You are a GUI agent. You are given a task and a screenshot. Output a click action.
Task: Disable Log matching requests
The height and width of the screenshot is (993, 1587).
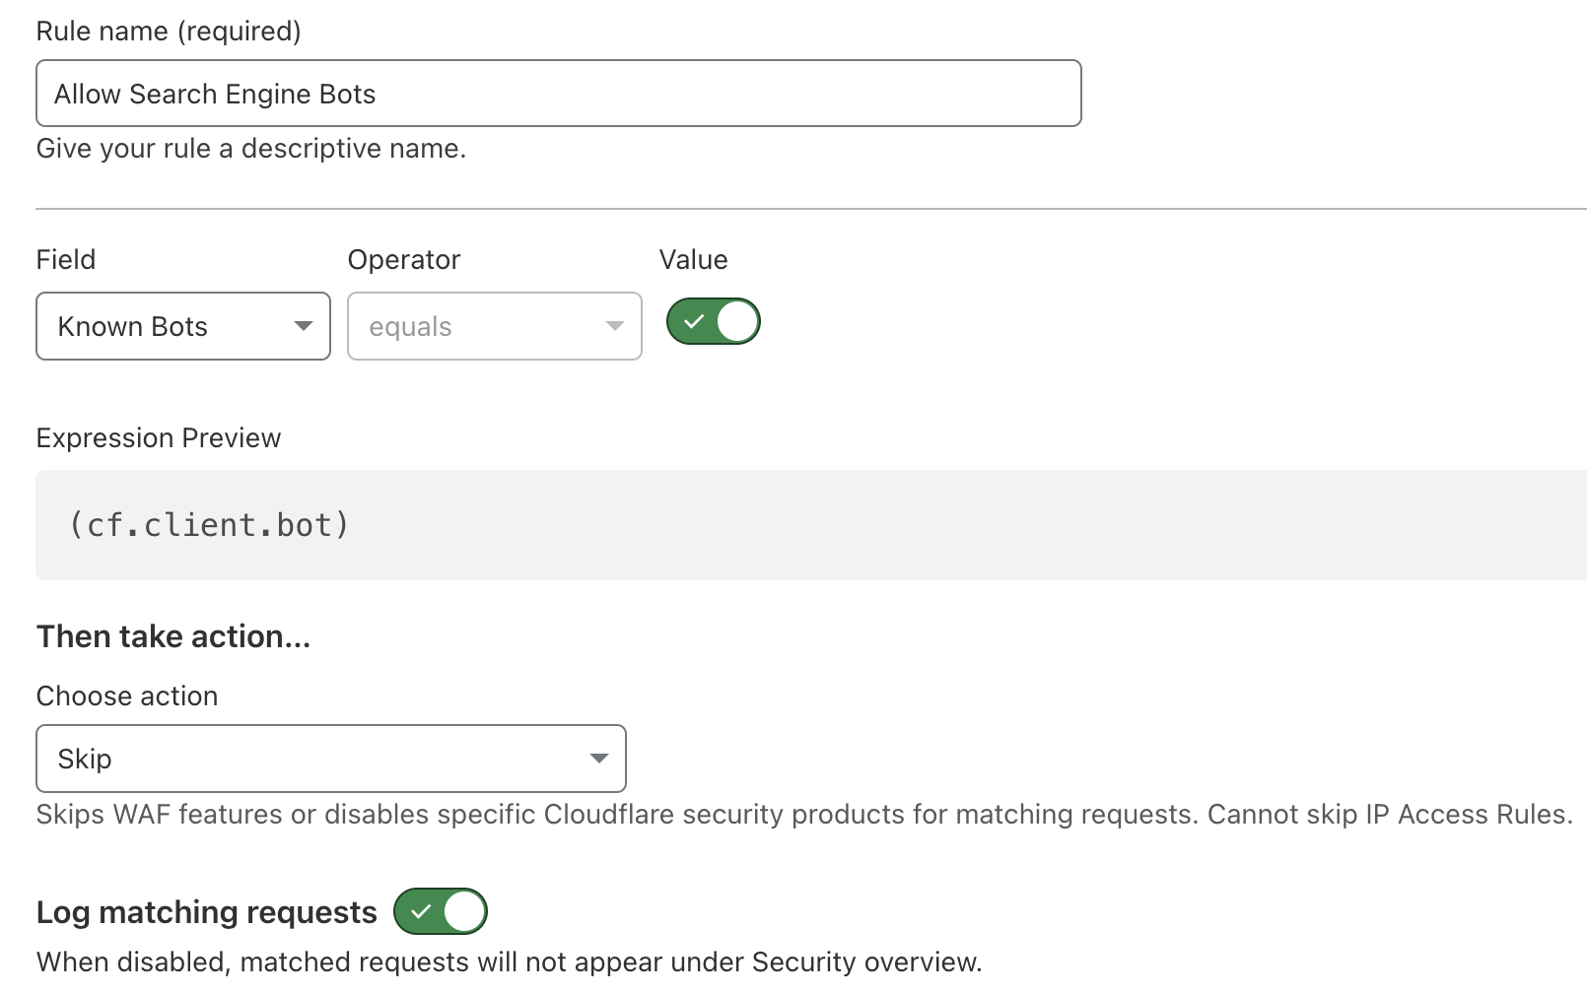point(441,911)
